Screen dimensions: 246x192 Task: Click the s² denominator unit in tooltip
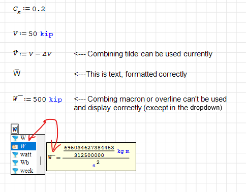96,164
